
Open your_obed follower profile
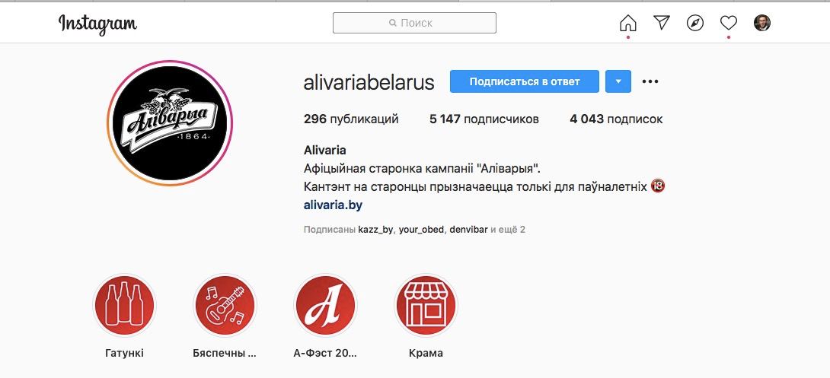pos(421,230)
